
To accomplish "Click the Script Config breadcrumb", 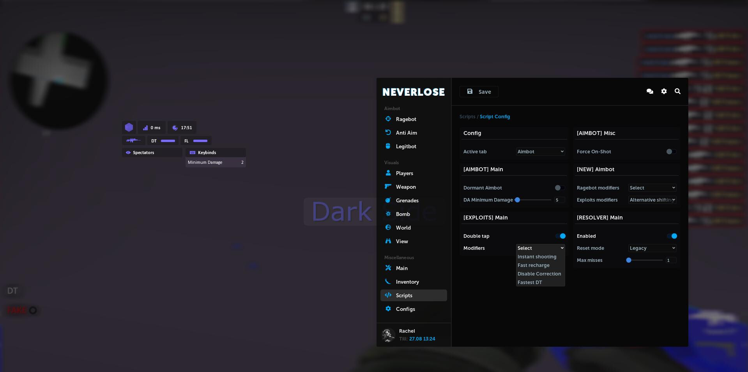I will (x=495, y=116).
